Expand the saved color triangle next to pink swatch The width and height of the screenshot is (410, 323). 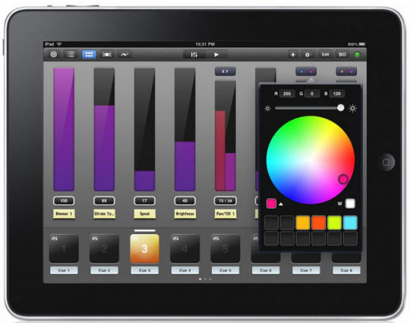coord(281,204)
